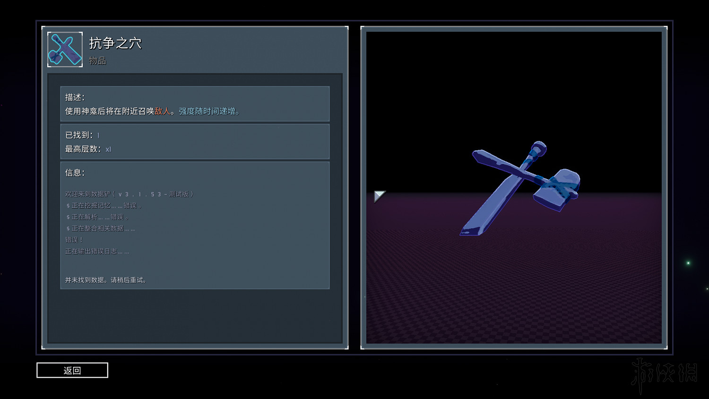Click the 正在解析 log line
This screenshot has height=399, width=709.
(x=97, y=217)
